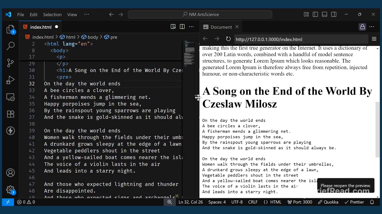Screen dimensions: 382x214
Task: Open editor More Actions ellipsis
Action: tap(191, 27)
